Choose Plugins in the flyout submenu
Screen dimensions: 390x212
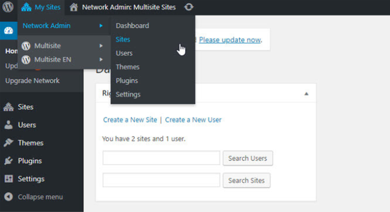(x=127, y=81)
